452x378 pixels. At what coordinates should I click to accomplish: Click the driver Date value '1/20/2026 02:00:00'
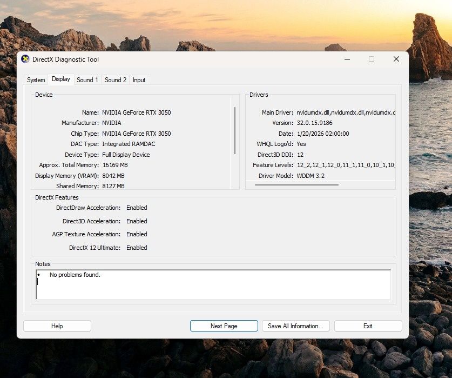323,134
